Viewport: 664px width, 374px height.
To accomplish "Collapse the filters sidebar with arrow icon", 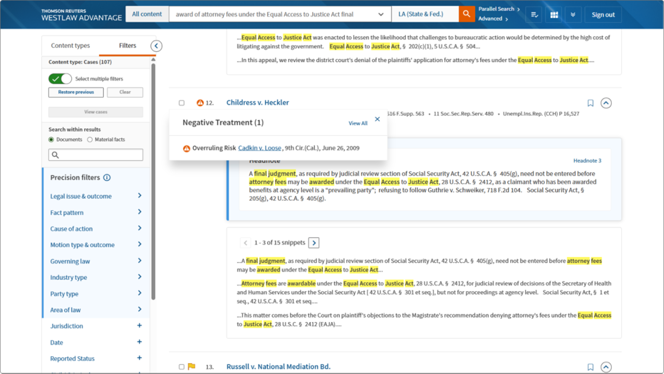I will click(156, 46).
